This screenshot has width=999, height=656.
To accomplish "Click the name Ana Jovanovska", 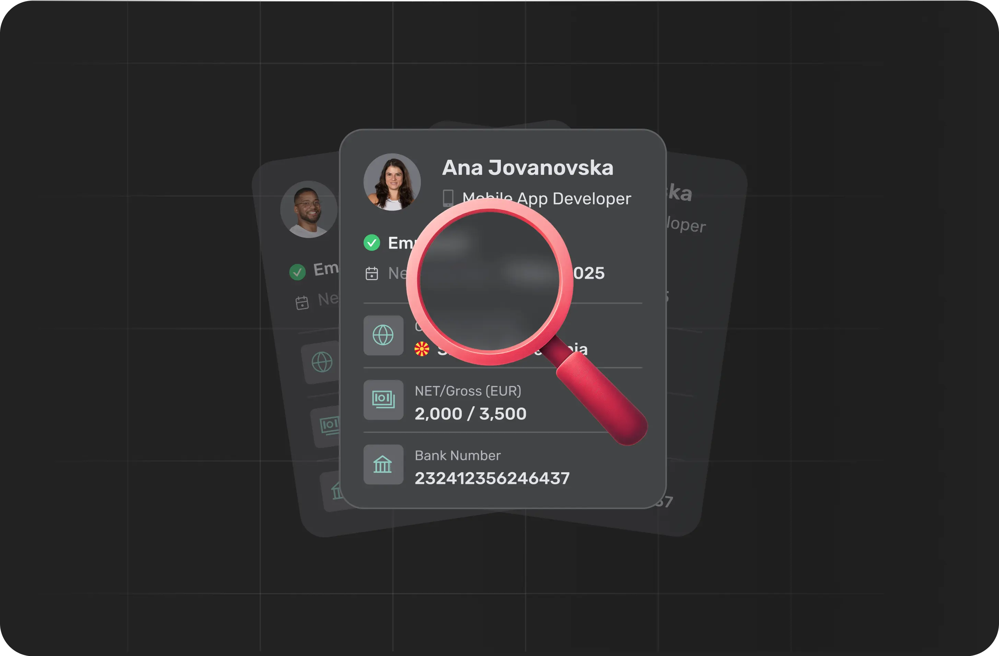I will (528, 168).
